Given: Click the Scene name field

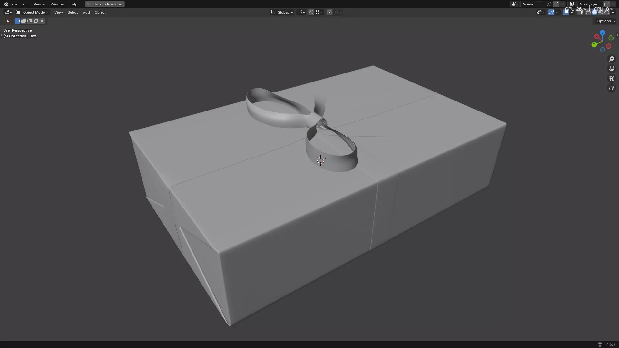Looking at the screenshot, I should 534,4.
